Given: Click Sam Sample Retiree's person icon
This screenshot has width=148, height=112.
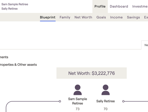Looking at the screenshot, I should tap(78, 90).
